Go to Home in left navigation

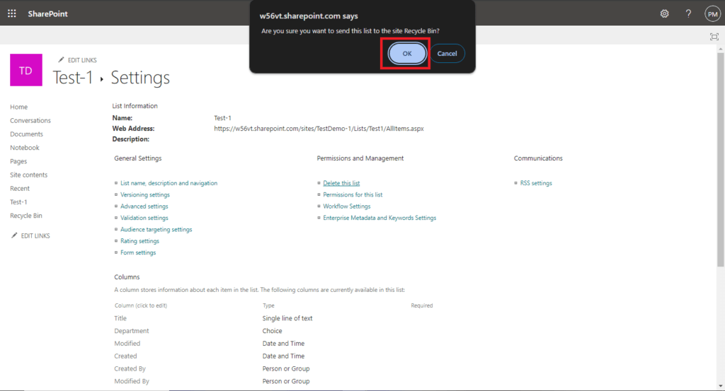click(x=19, y=107)
